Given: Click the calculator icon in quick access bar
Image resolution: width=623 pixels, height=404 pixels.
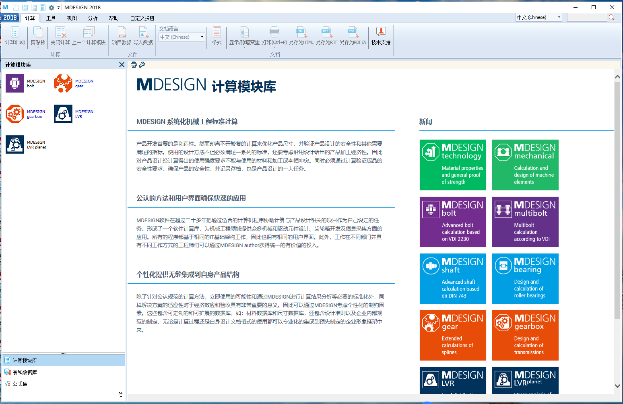Looking at the screenshot, I should pos(43,8).
